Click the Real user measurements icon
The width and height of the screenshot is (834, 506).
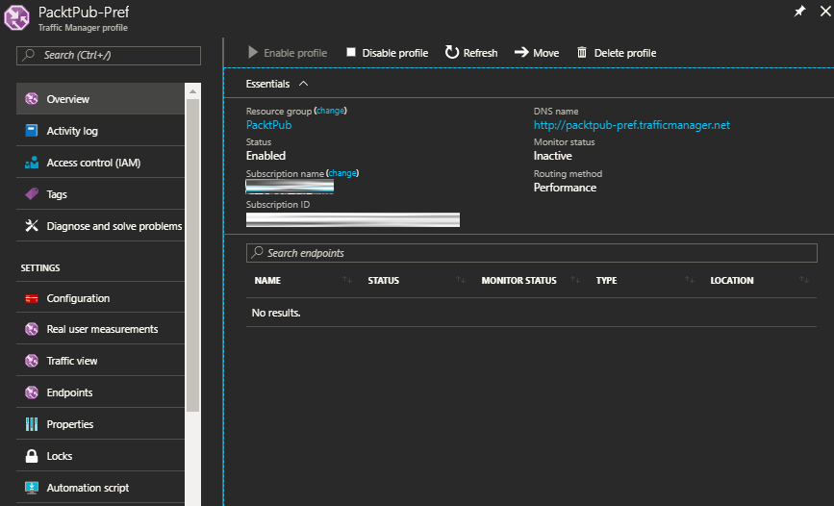(32, 329)
